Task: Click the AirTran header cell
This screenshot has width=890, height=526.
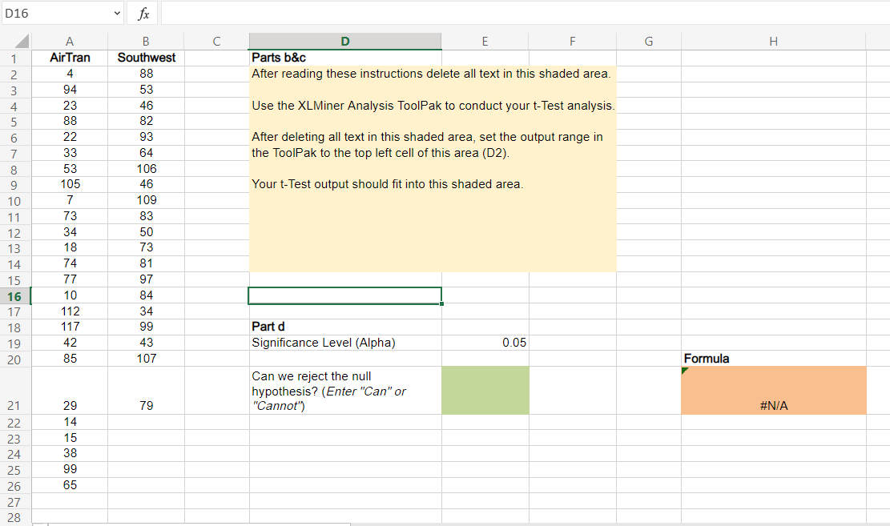Action: tap(70, 58)
